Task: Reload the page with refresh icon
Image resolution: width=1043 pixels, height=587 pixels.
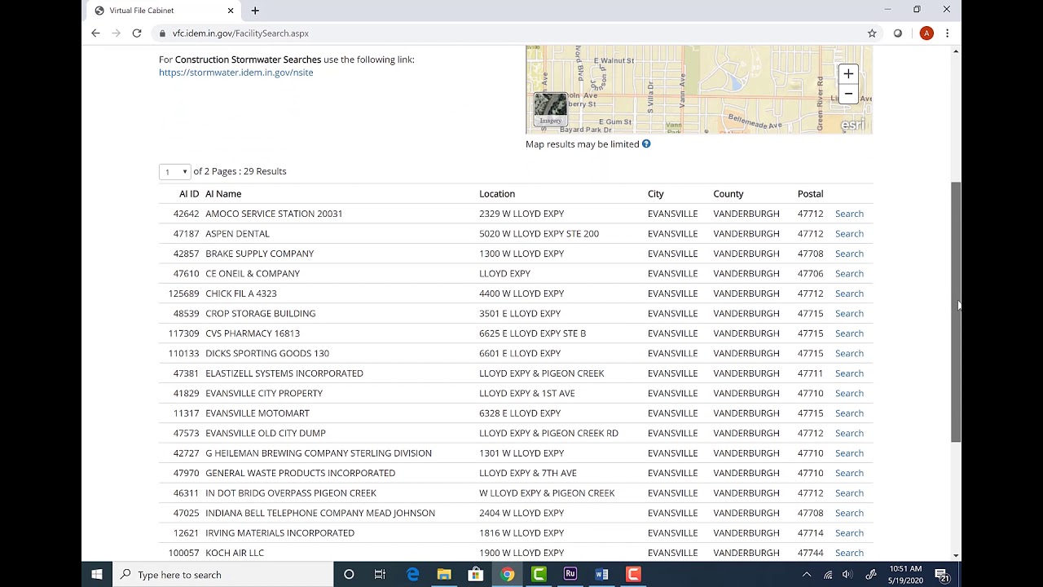Action: [x=137, y=33]
